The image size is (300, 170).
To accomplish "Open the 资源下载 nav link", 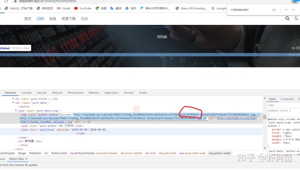I will click(68, 19).
